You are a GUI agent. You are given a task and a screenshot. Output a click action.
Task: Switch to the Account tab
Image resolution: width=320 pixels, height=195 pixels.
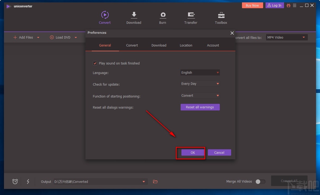(x=213, y=45)
